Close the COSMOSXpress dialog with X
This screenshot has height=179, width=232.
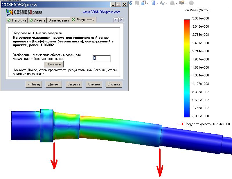(125, 5)
